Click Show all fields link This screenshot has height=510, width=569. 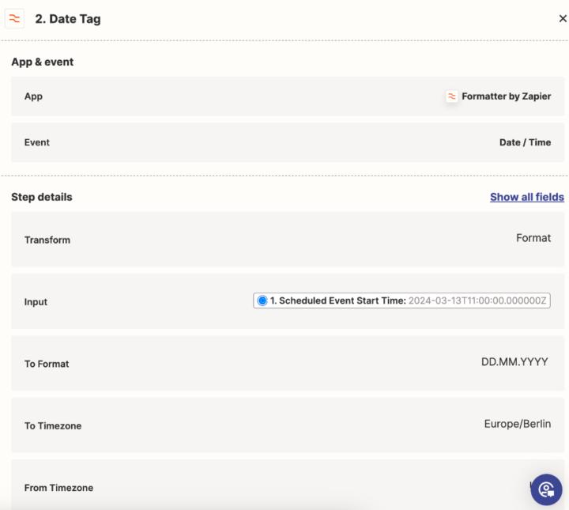pos(527,197)
